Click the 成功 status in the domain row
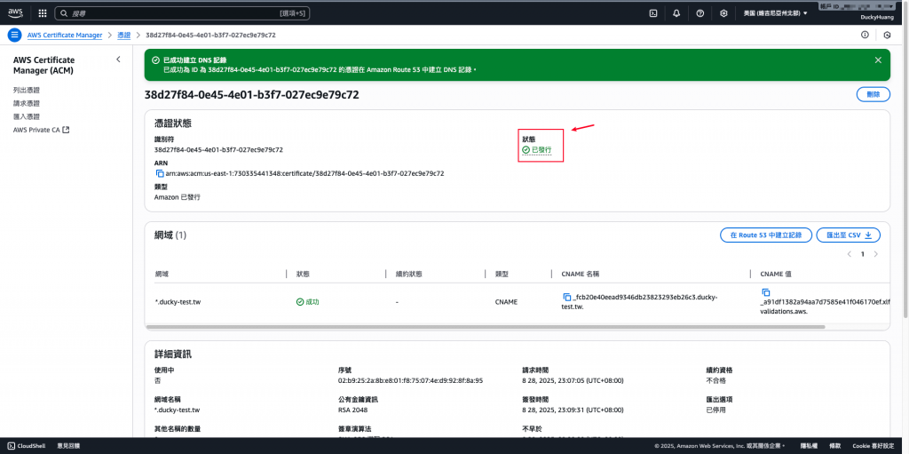Image resolution: width=909 pixels, height=454 pixels. point(308,302)
